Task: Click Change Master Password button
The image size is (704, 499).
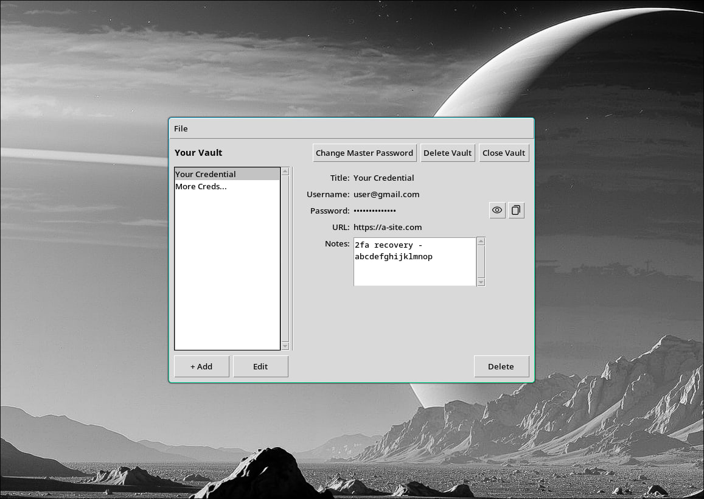Action: coord(364,153)
